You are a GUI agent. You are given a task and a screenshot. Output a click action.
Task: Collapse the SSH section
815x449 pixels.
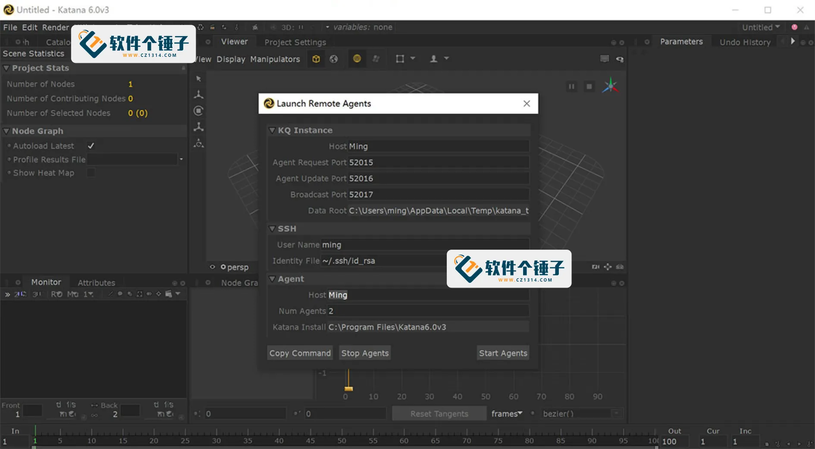[272, 229]
